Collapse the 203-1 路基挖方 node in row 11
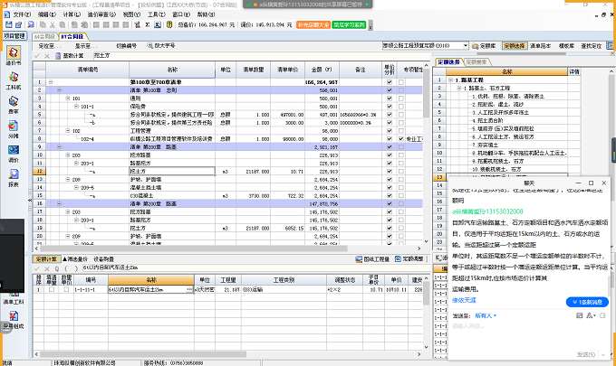Viewport: 616px width, 366px height. [77, 164]
